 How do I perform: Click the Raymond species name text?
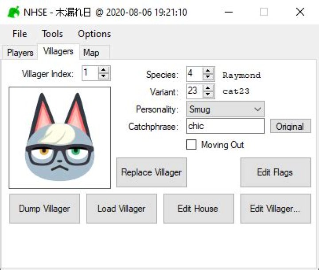click(x=241, y=75)
